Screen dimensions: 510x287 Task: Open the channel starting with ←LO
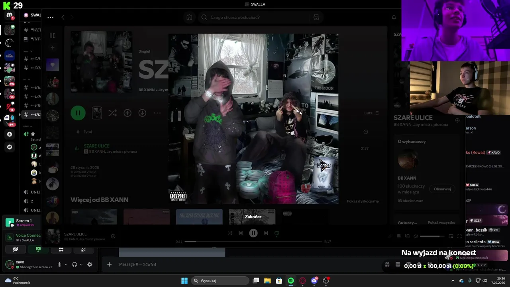[x=33, y=96]
